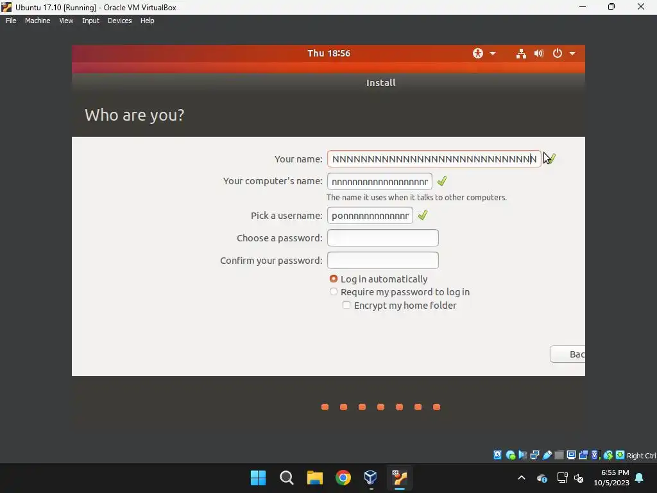Screen dimensions: 657x493
Task: Click USB devices icon in VirtualBox status bar
Action: tap(547, 455)
